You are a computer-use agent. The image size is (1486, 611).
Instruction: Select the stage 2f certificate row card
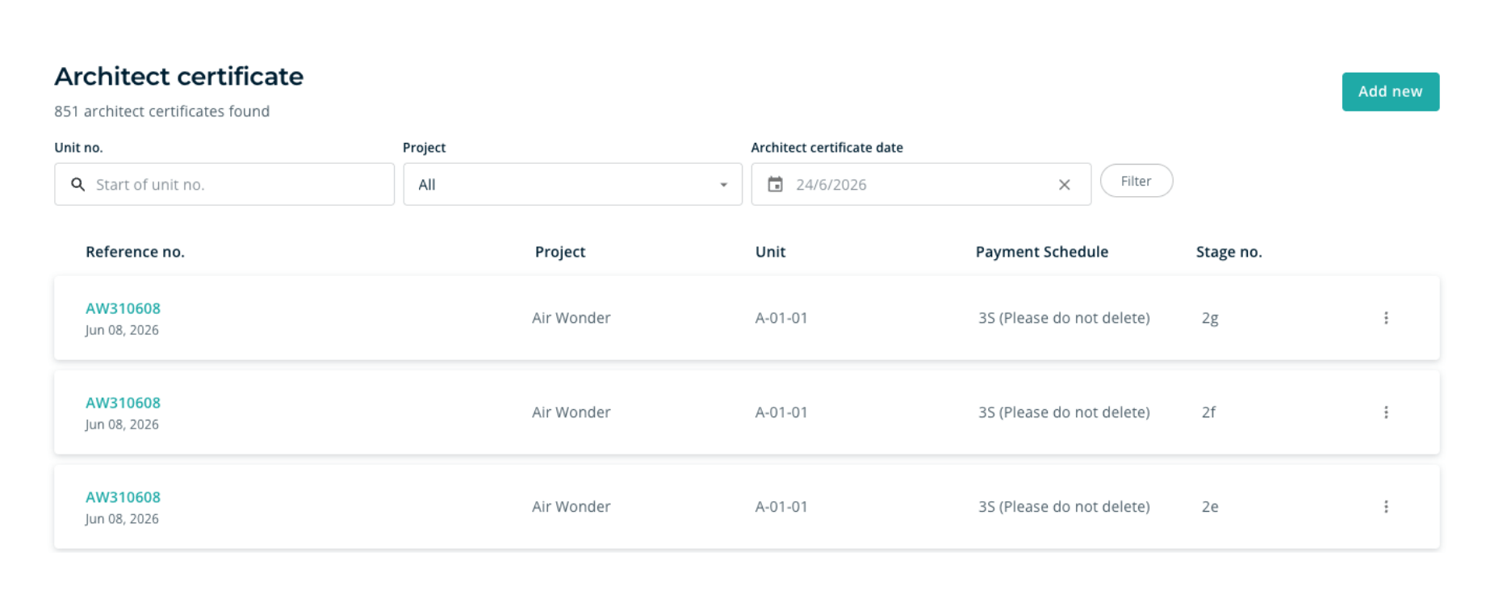(x=747, y=412)
